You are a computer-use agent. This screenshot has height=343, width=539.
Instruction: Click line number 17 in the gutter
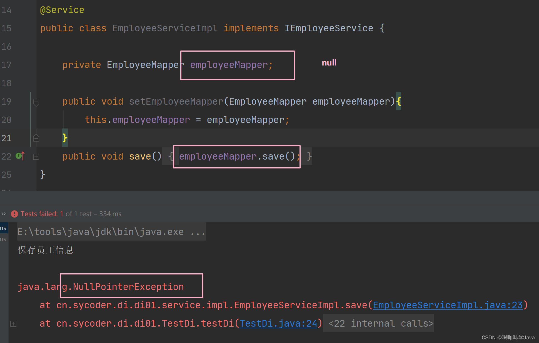pyautogui.click(x=7, y=65)
